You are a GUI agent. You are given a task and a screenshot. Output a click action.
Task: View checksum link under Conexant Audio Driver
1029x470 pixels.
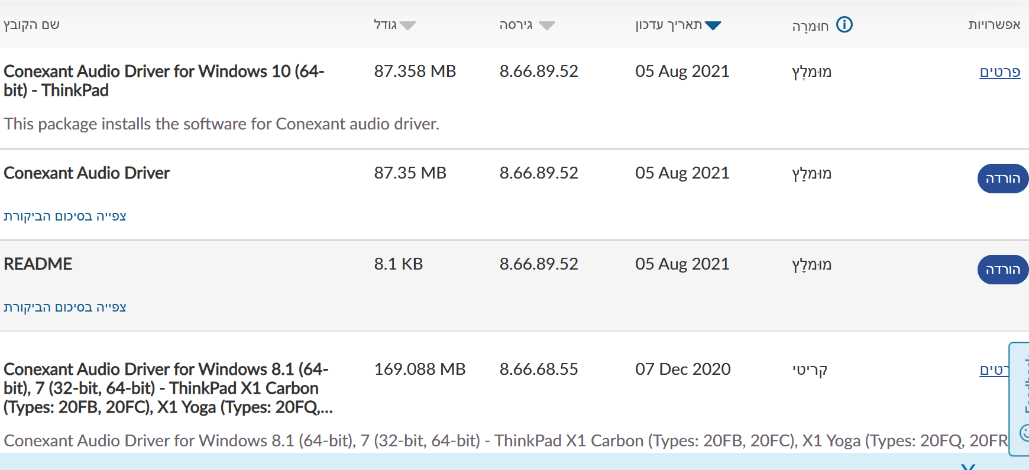[65, 216]
